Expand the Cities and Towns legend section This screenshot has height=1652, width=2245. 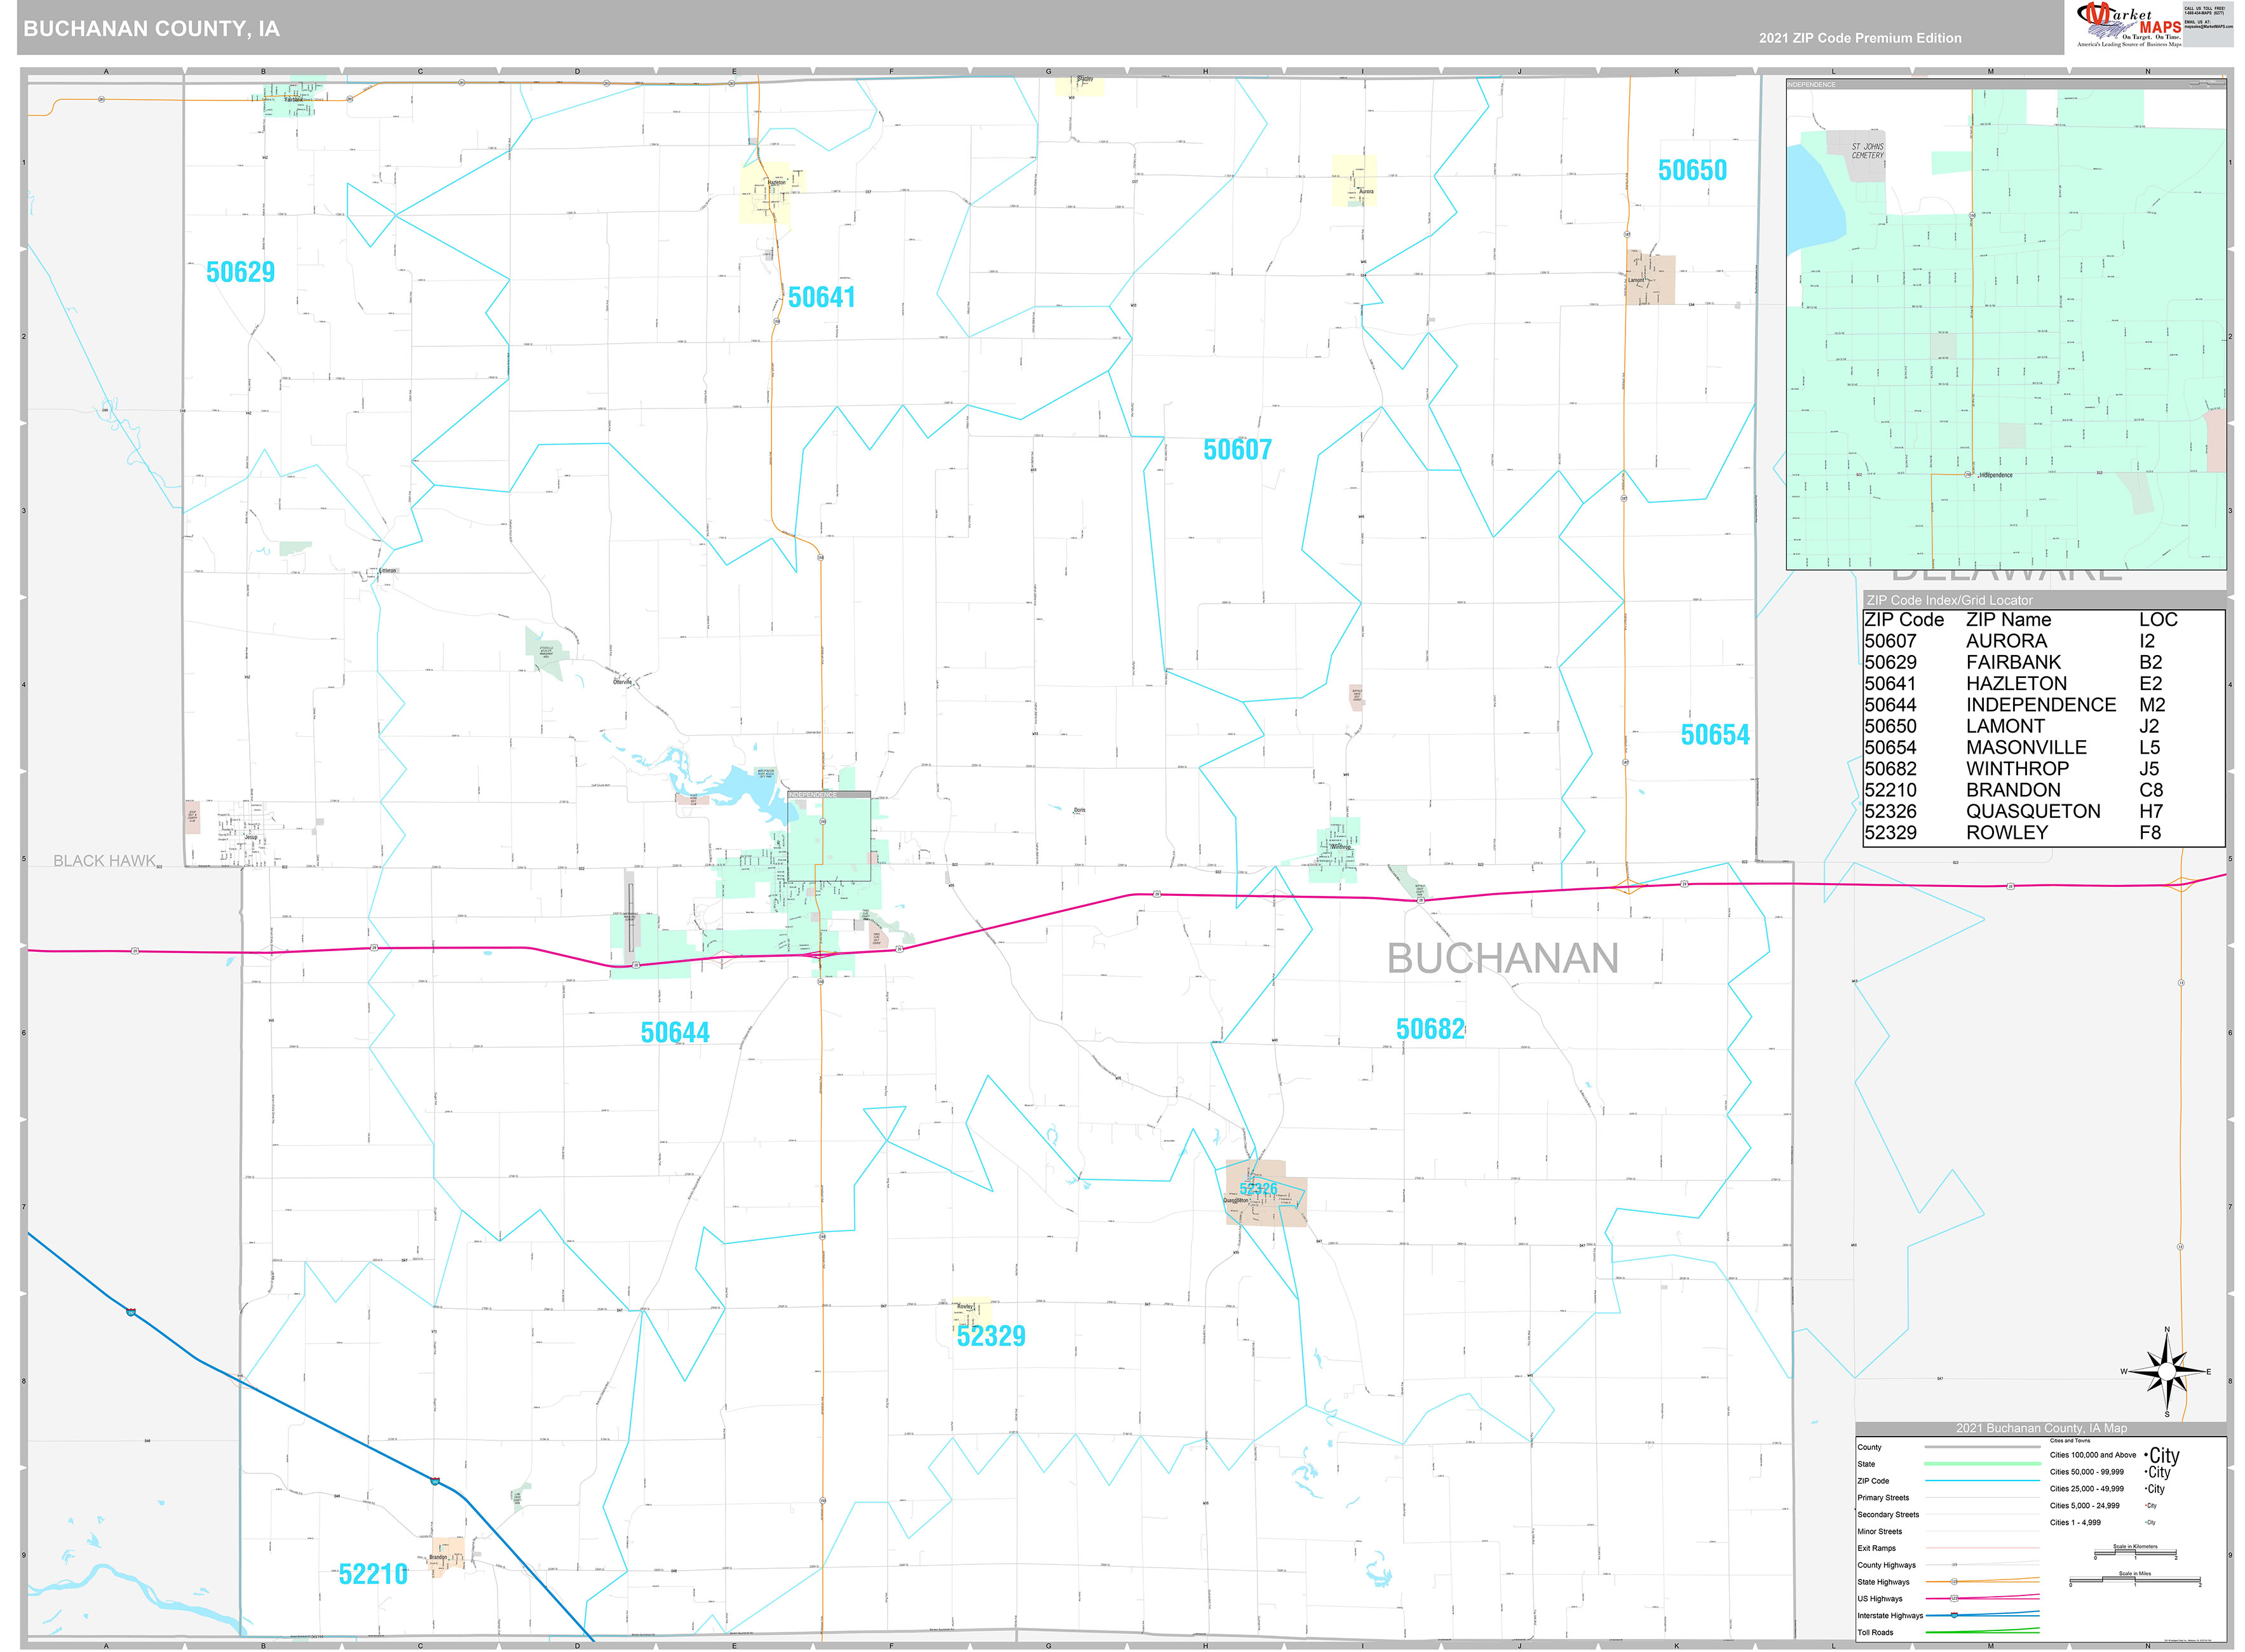tap(2070, 1441)
